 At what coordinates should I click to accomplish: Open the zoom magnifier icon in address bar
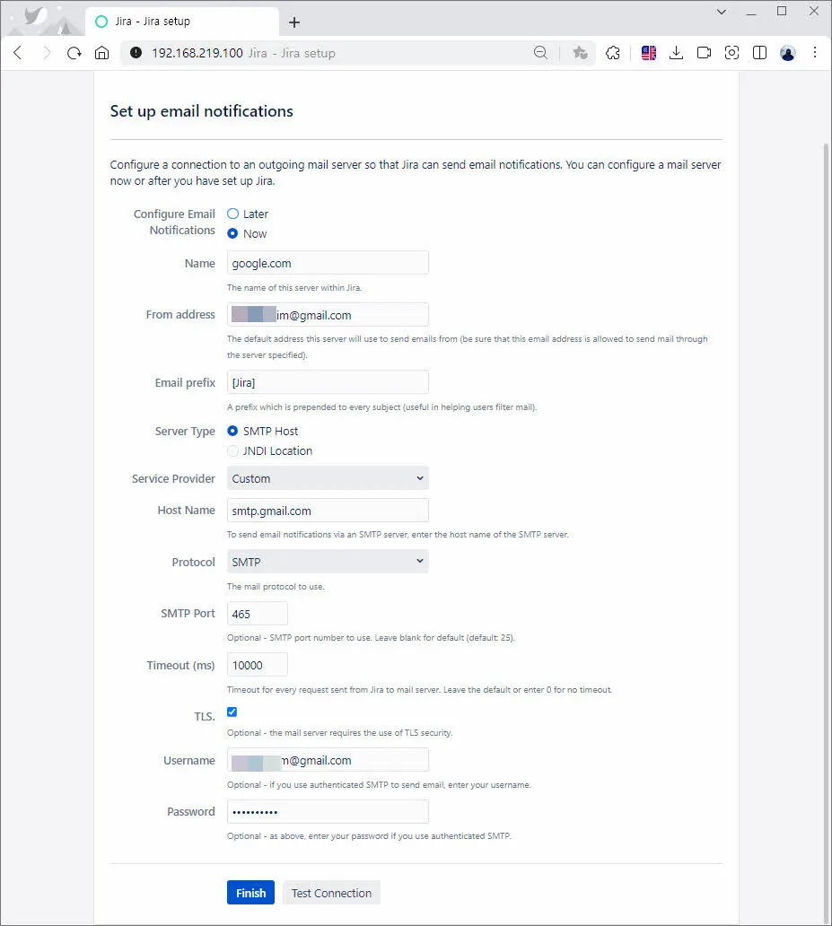point(540,53)
